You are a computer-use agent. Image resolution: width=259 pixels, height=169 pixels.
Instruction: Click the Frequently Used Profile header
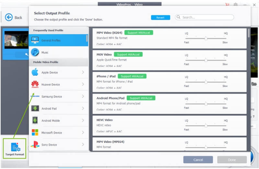point(48,30)
